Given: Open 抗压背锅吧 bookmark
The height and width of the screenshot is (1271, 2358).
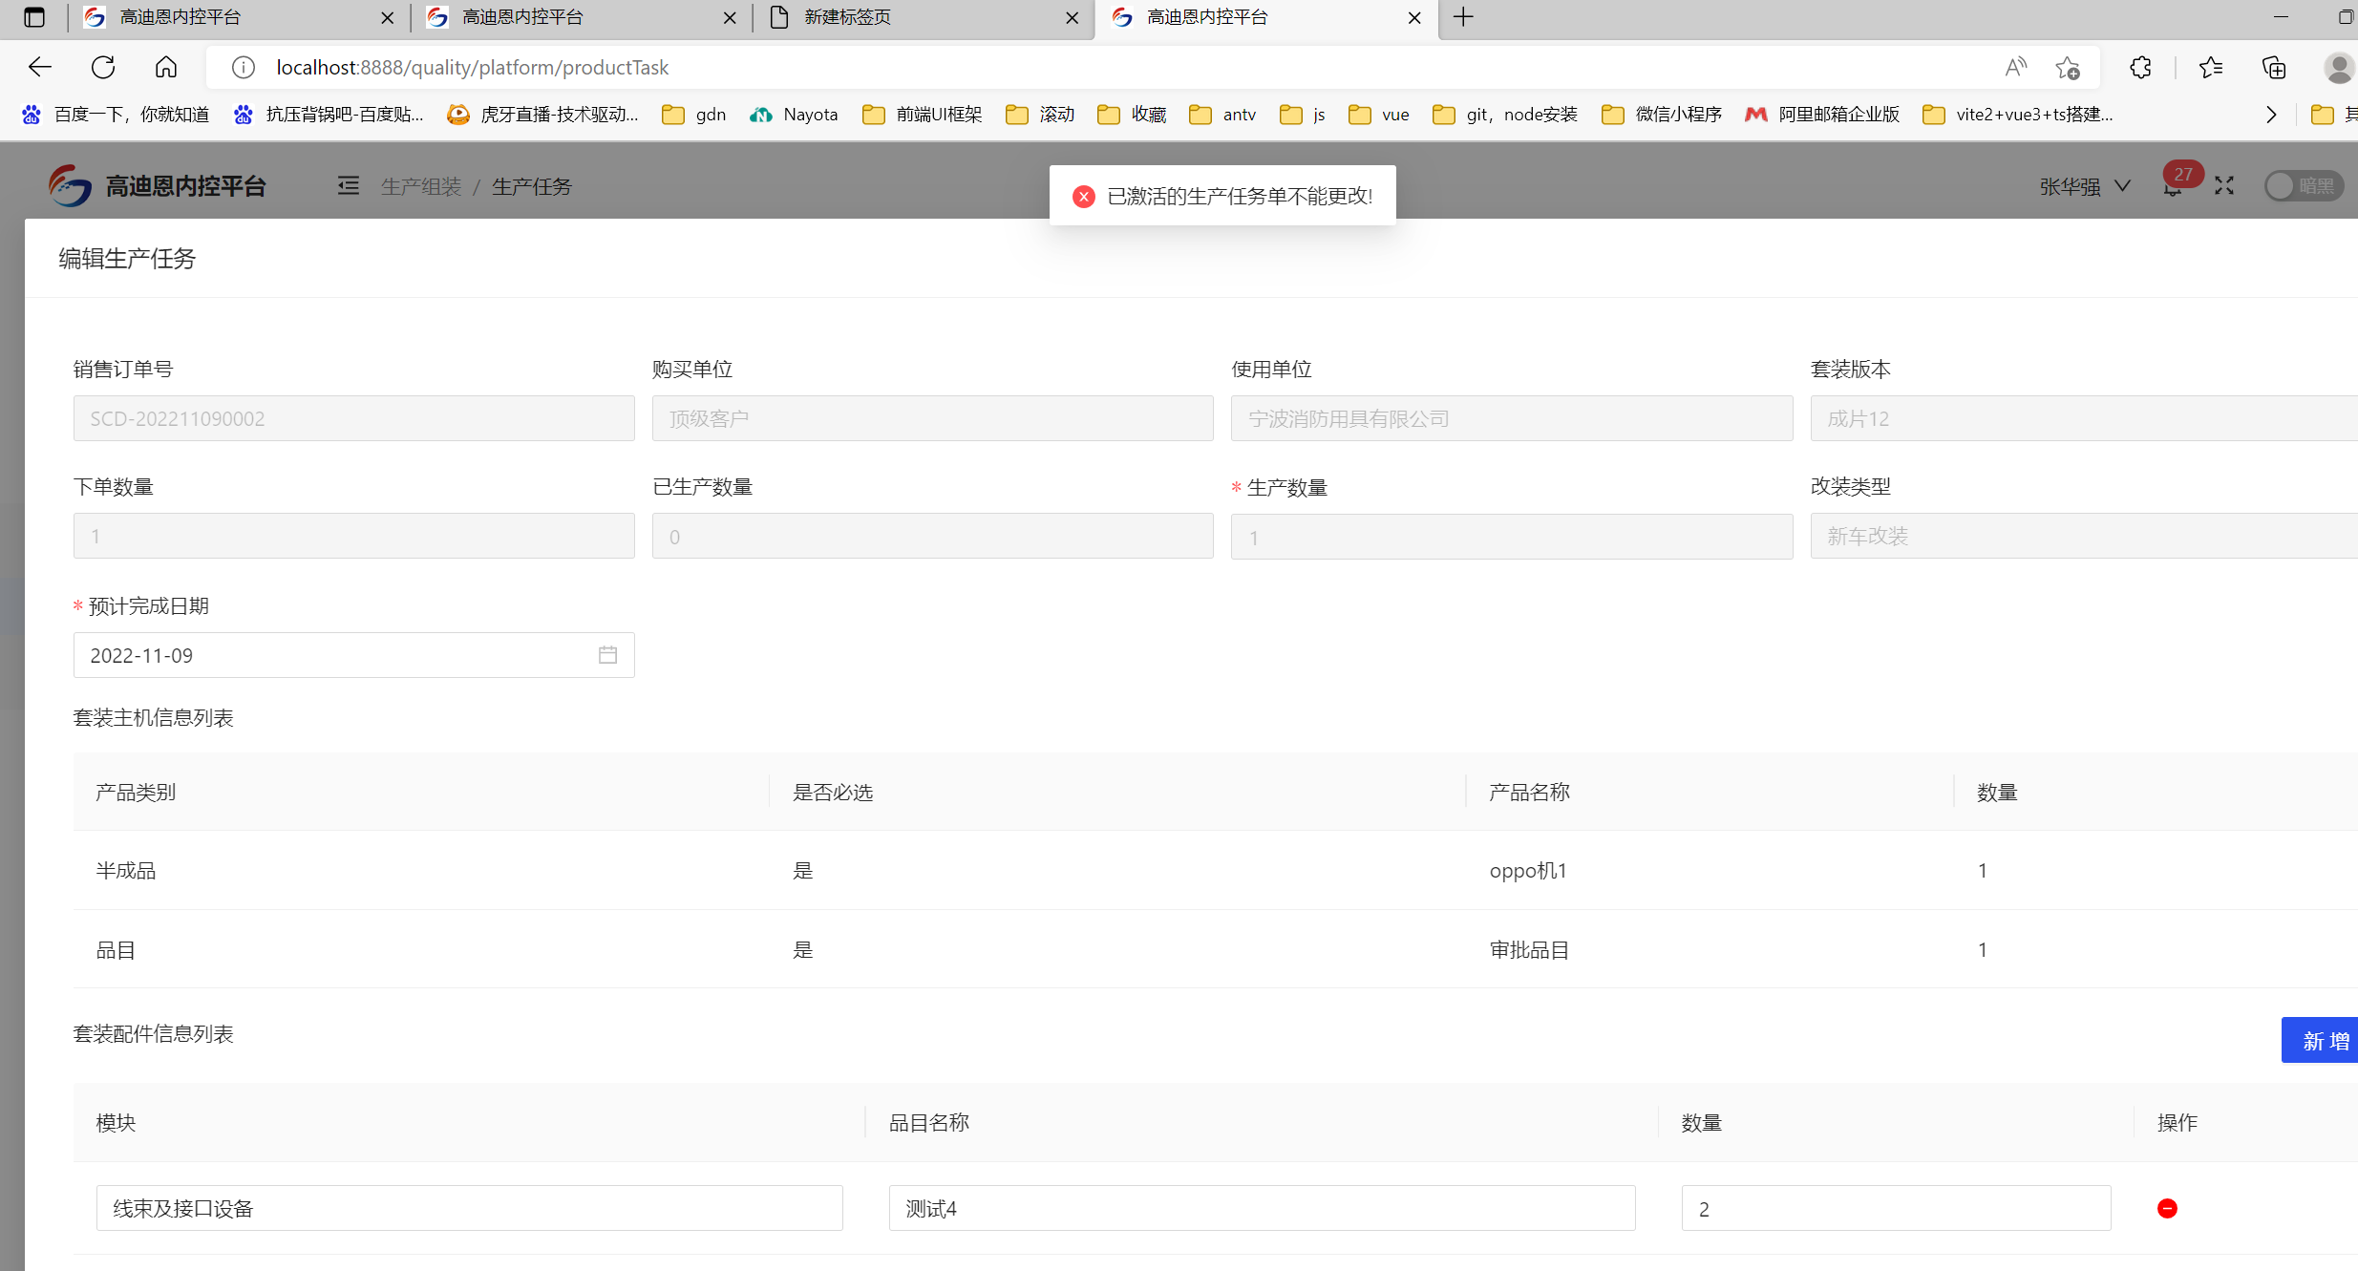Looking at the screenshot, I should pyautogui.click(x=329, y=115).
